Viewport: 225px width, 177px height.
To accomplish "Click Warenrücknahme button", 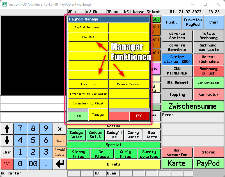I will (208, 59).
